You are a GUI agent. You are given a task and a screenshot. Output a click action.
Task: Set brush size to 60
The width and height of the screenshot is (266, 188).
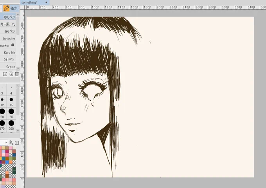pos(11,113)
